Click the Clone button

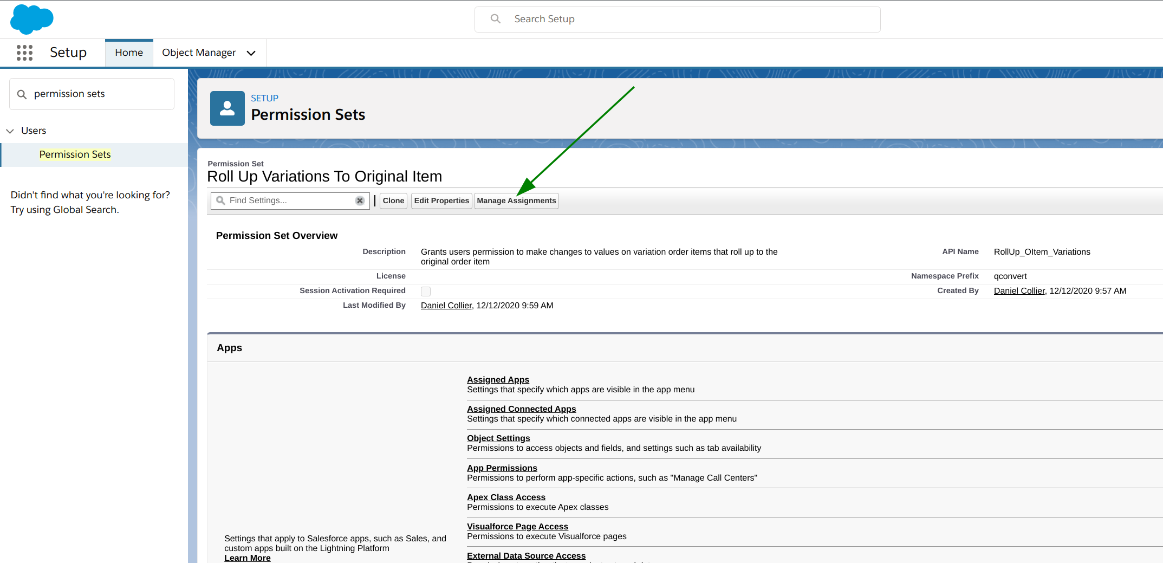pyautogui.click(x=393, y=200)
